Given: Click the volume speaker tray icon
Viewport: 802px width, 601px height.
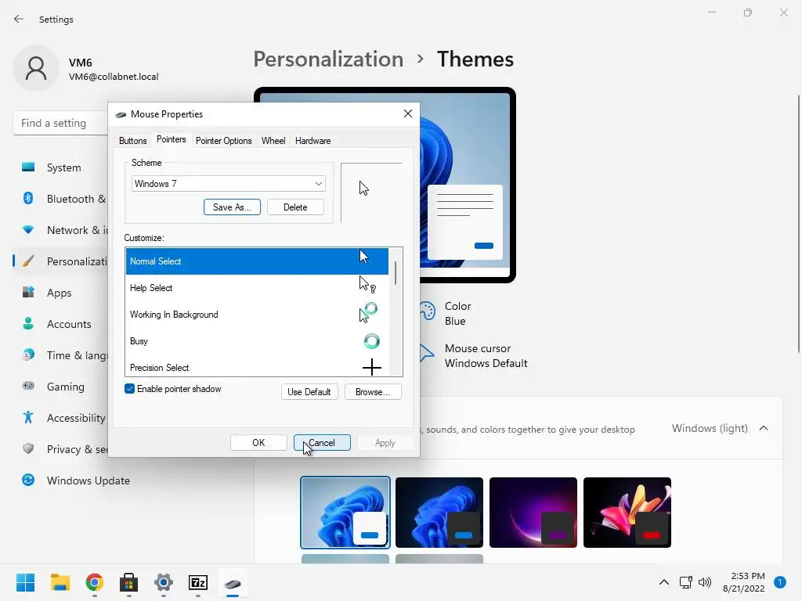Looking at the screenshot, I should point(705,582).
